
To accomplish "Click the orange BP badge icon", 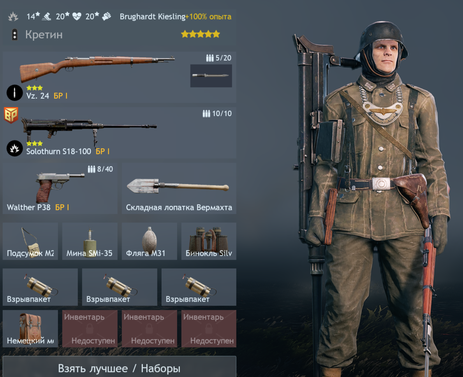I will pos(11,115).
